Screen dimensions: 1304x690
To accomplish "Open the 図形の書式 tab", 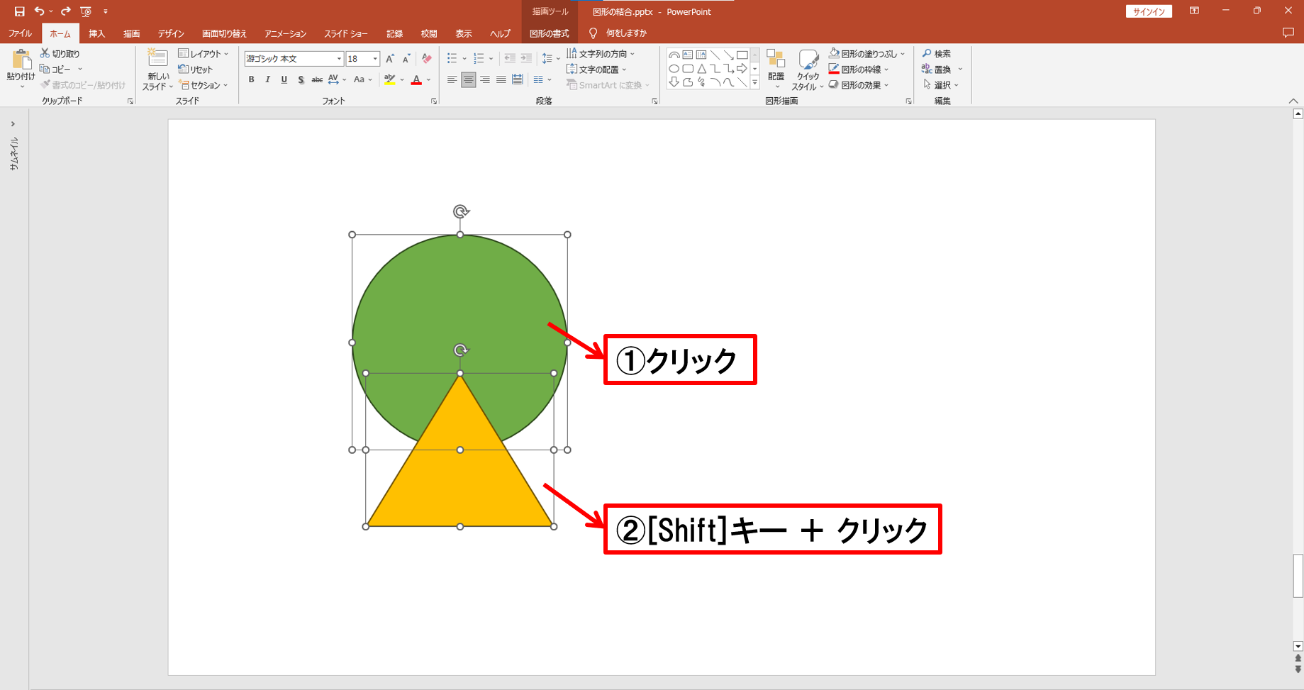I will click(x=550, y=33).
